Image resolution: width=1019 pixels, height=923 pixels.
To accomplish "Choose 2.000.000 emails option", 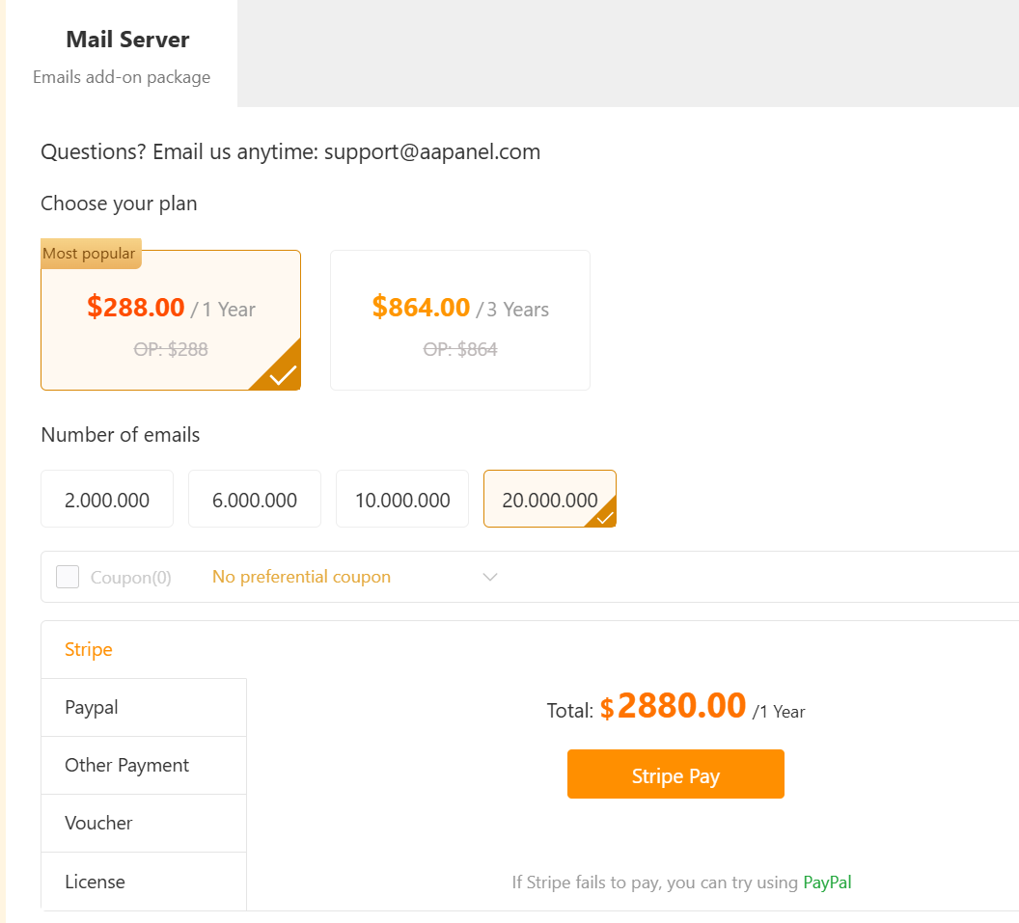I will [x=107, y=500].
